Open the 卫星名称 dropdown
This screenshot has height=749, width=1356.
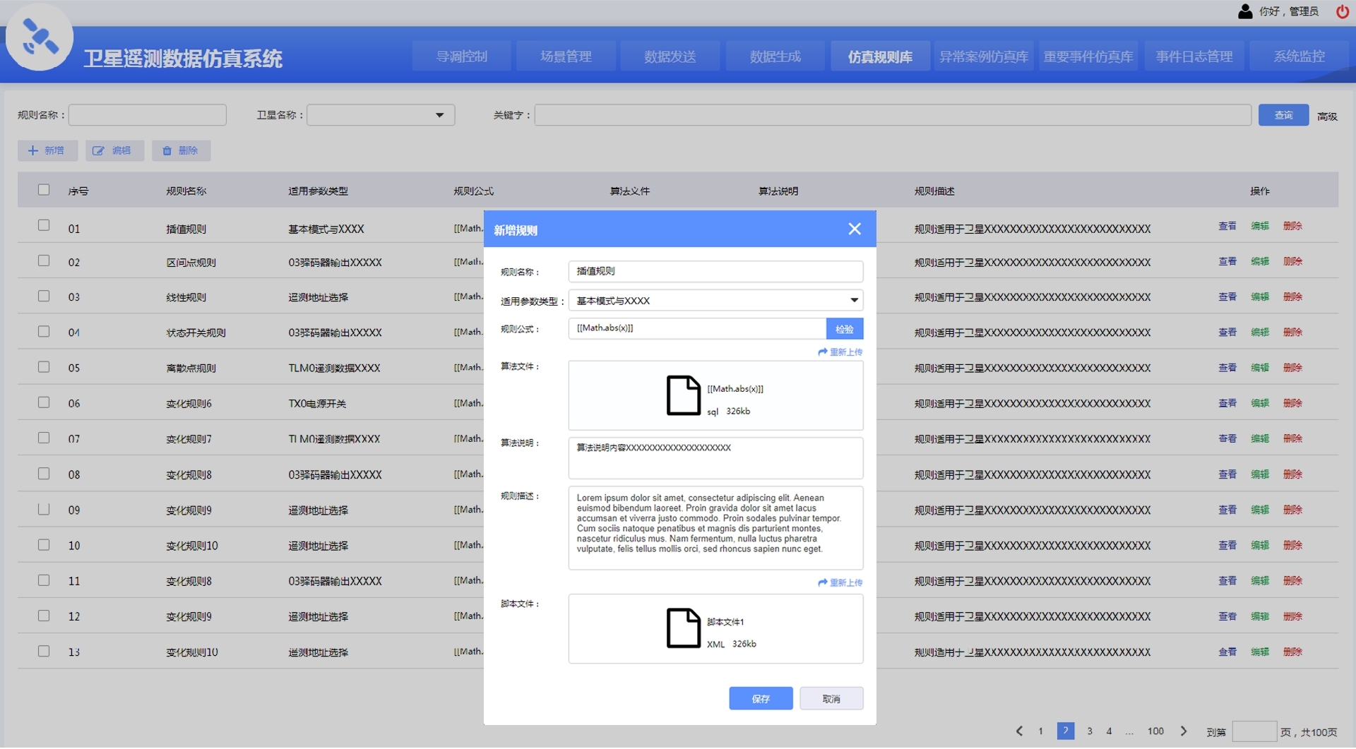point(381,115)
